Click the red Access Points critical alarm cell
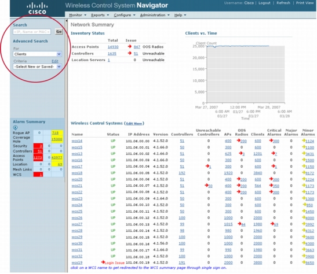The width and height of the screenshot is (317, 274). [x=38, y=157]
